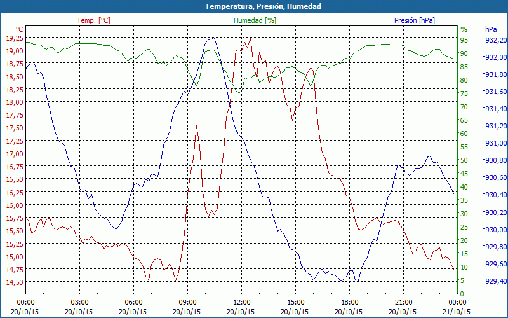Select the 931,80 pressure axis value
Screen dimensions: 508x318
[x=495, y=74]
